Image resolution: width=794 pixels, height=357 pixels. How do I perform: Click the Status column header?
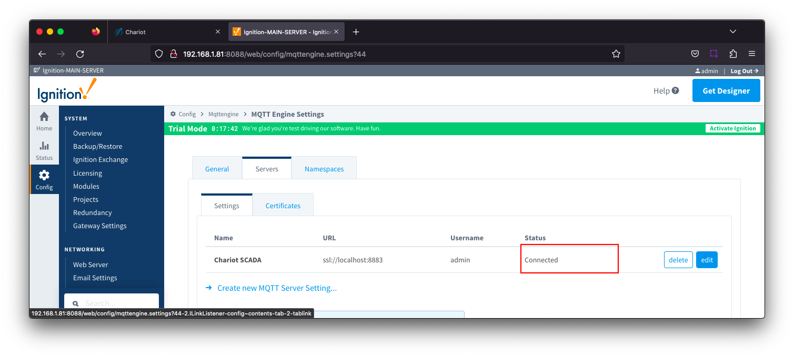tap(535, 238)
